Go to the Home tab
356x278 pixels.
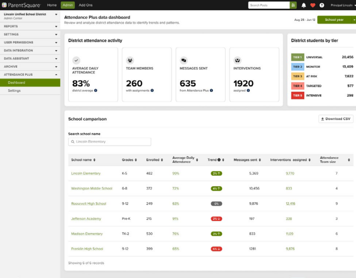52,5
